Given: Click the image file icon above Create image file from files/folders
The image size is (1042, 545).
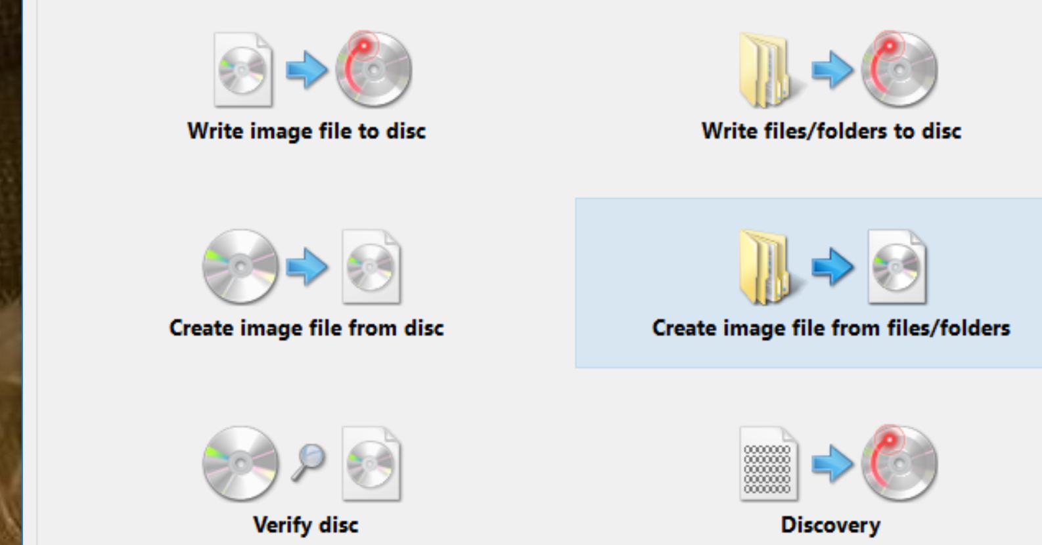Looking at the screenshot, I should click(x=897, y=267).
